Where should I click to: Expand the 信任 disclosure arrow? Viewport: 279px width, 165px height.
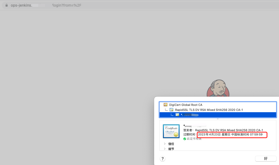(165, 144)
